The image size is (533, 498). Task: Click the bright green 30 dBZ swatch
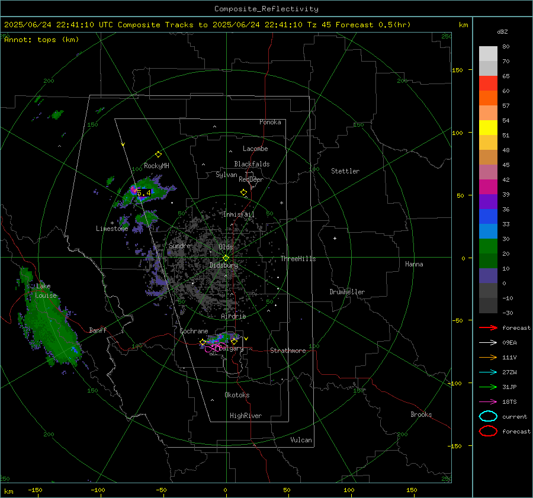pos(488,246)
